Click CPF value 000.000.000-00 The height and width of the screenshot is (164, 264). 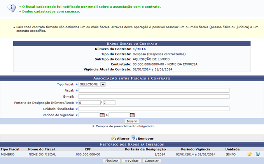(88, 154)
